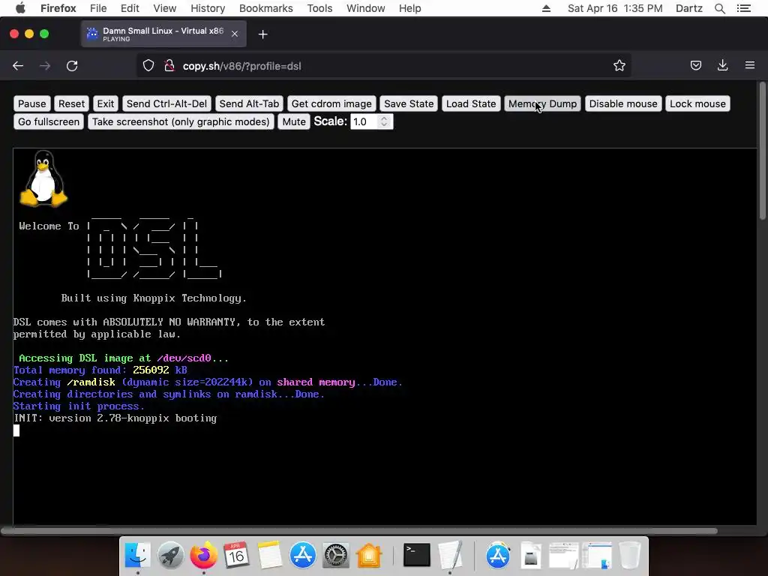The width and height of the screenshot is (768, 576).
Task: Click Send Ctrl-Alt-Del
Action: tap(166, 103)
